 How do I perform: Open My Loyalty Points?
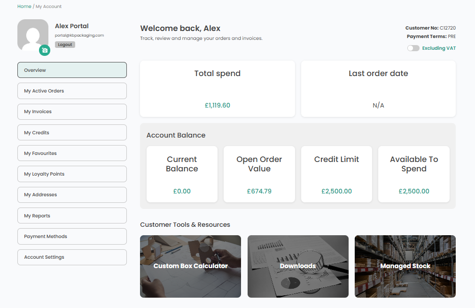72,174
